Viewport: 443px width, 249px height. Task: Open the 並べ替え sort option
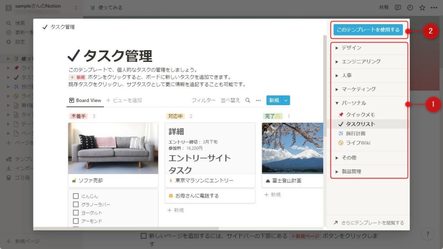pos(230,100)
